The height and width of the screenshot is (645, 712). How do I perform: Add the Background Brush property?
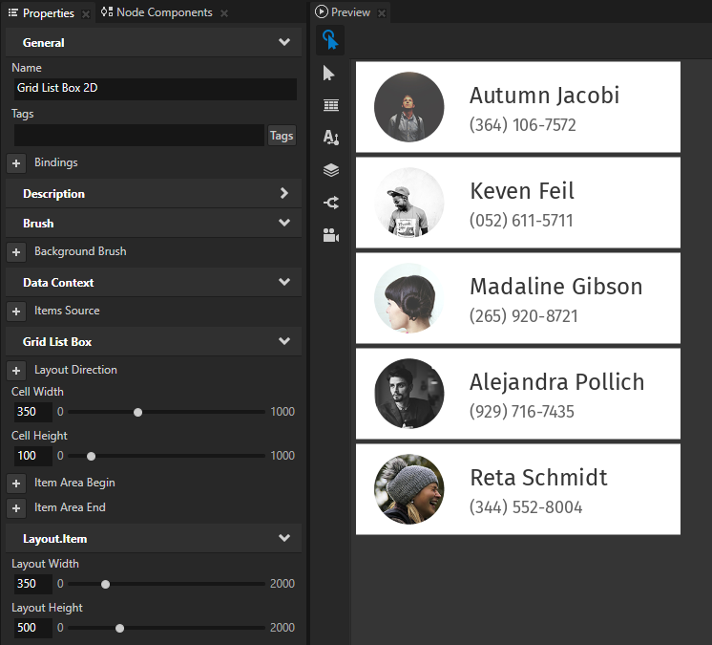coord(16,252)
